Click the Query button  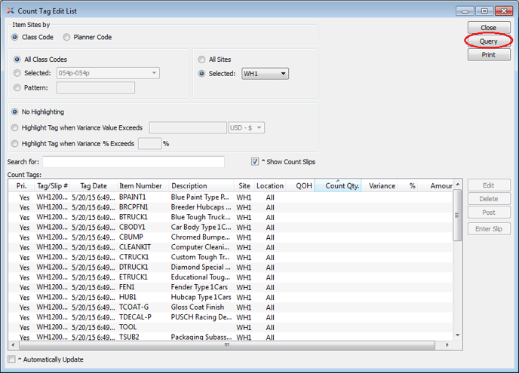tap(488, 41)
